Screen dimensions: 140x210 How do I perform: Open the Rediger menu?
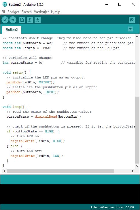pos(13,12)
